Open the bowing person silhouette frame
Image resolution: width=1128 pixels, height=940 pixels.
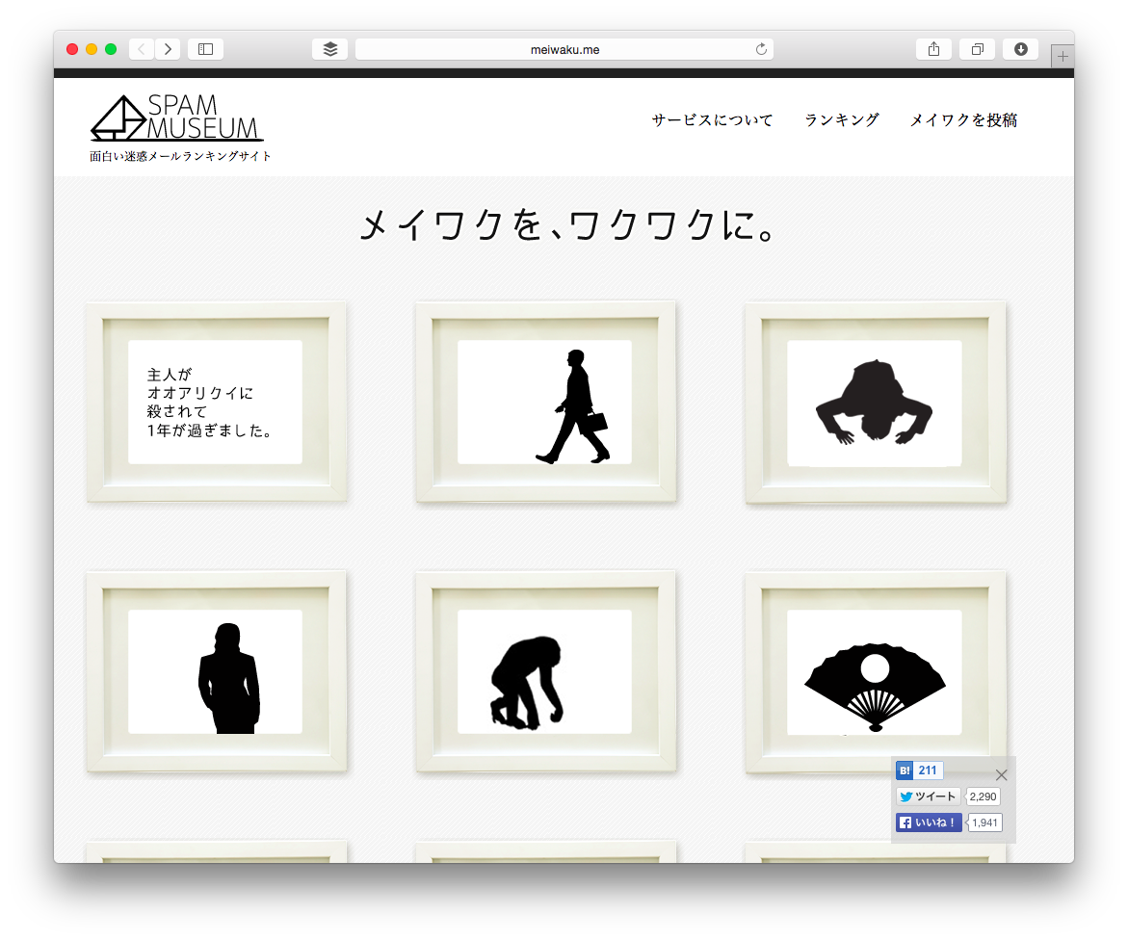[876, 402]
